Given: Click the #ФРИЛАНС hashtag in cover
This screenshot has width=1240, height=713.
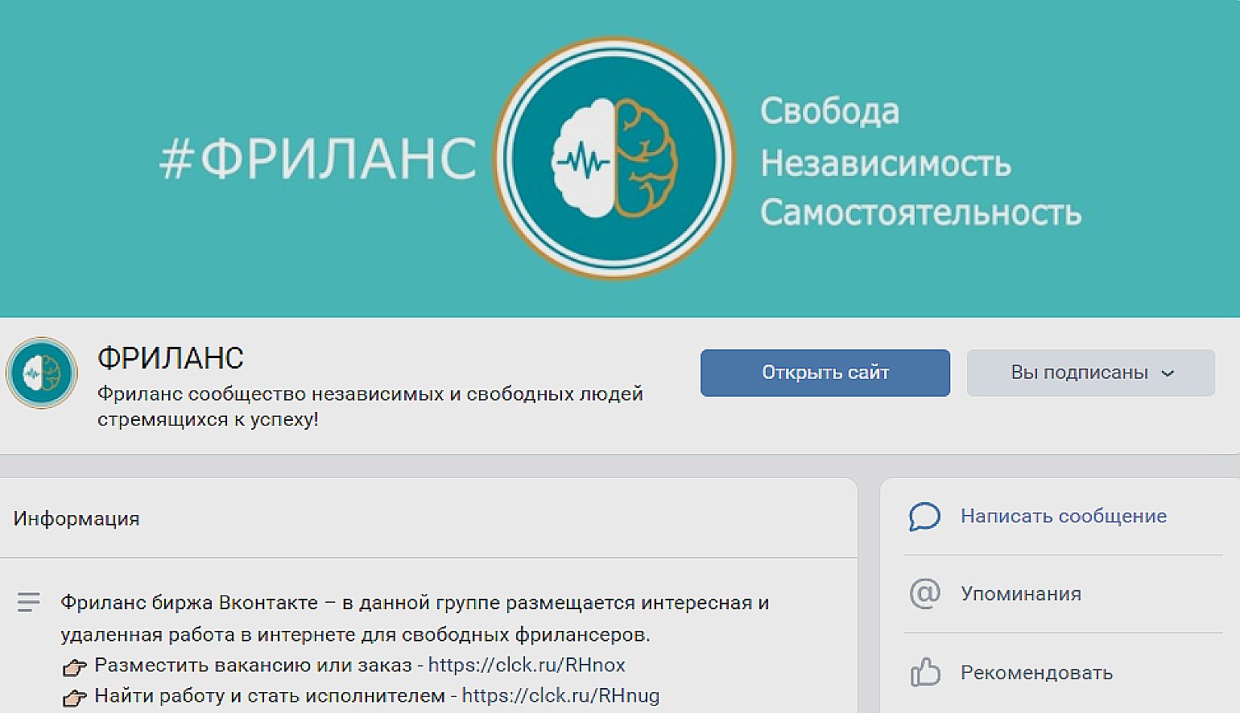Looking at the screenshot, I should [318, 159].
